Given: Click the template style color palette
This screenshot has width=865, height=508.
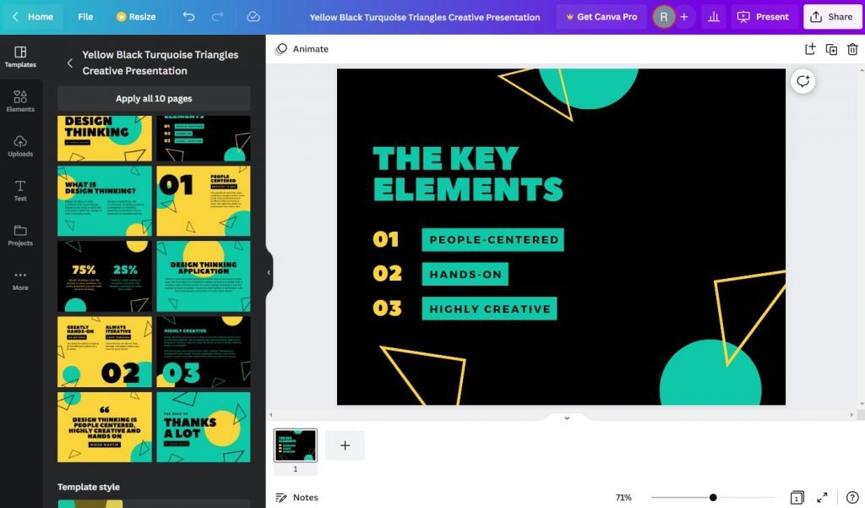Looking at the screenshot, I should 90,504.
